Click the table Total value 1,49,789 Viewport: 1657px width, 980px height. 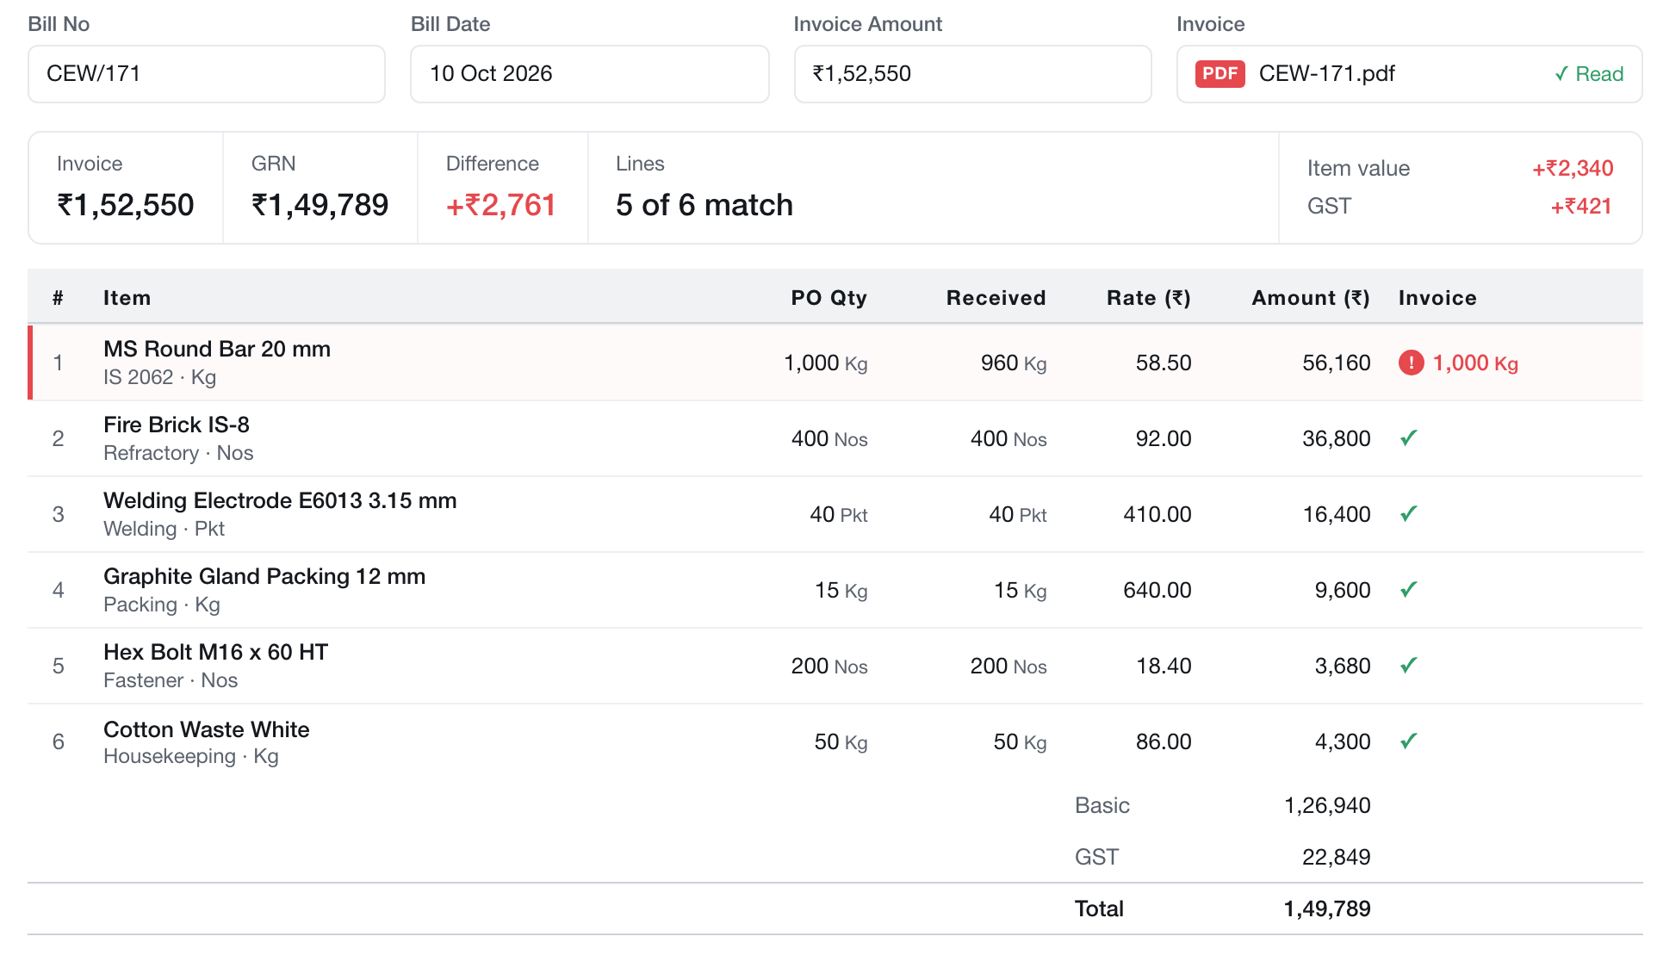(1326, 909)
